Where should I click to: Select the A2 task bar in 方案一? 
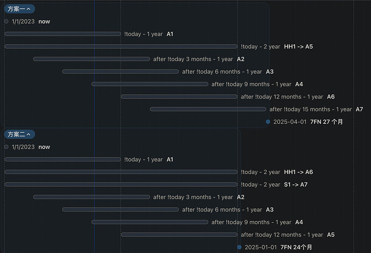(91, 59)
